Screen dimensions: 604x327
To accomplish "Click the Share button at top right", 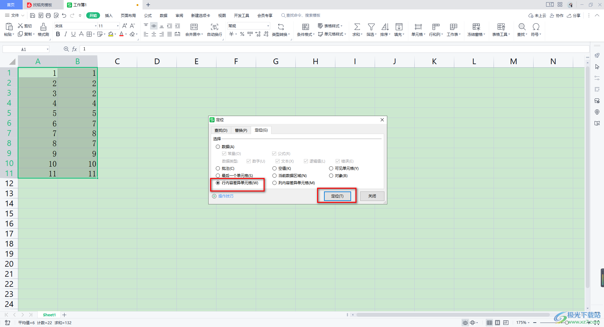I will pos(574,15).
